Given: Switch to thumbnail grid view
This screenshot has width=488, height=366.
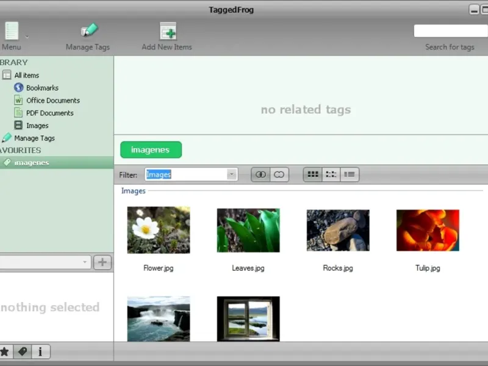Looking at the screenshot, I should 313,174.
